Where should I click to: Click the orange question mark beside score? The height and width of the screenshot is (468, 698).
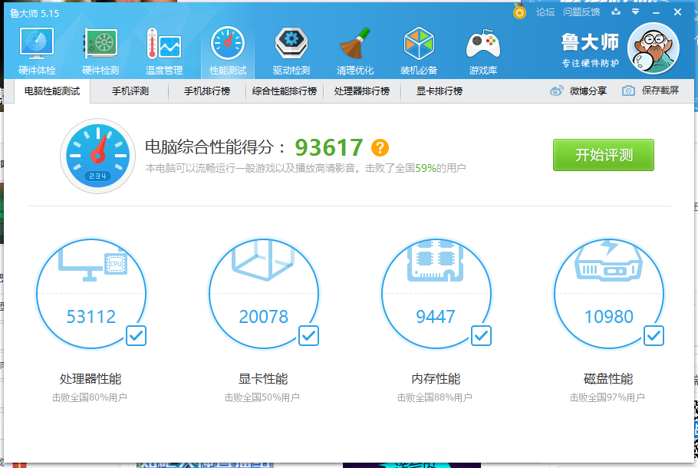click(380, 147)
